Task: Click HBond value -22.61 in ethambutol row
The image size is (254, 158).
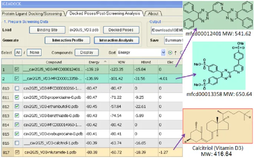Action: click(141, 107)
